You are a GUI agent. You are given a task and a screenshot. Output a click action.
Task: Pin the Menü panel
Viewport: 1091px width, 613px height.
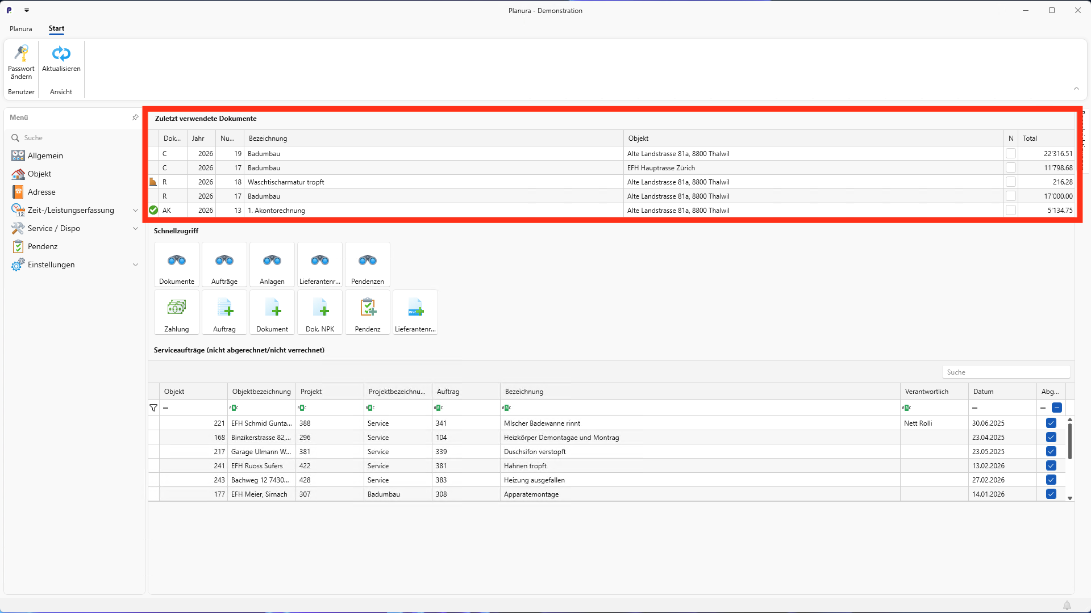click(x=135, y=117)
